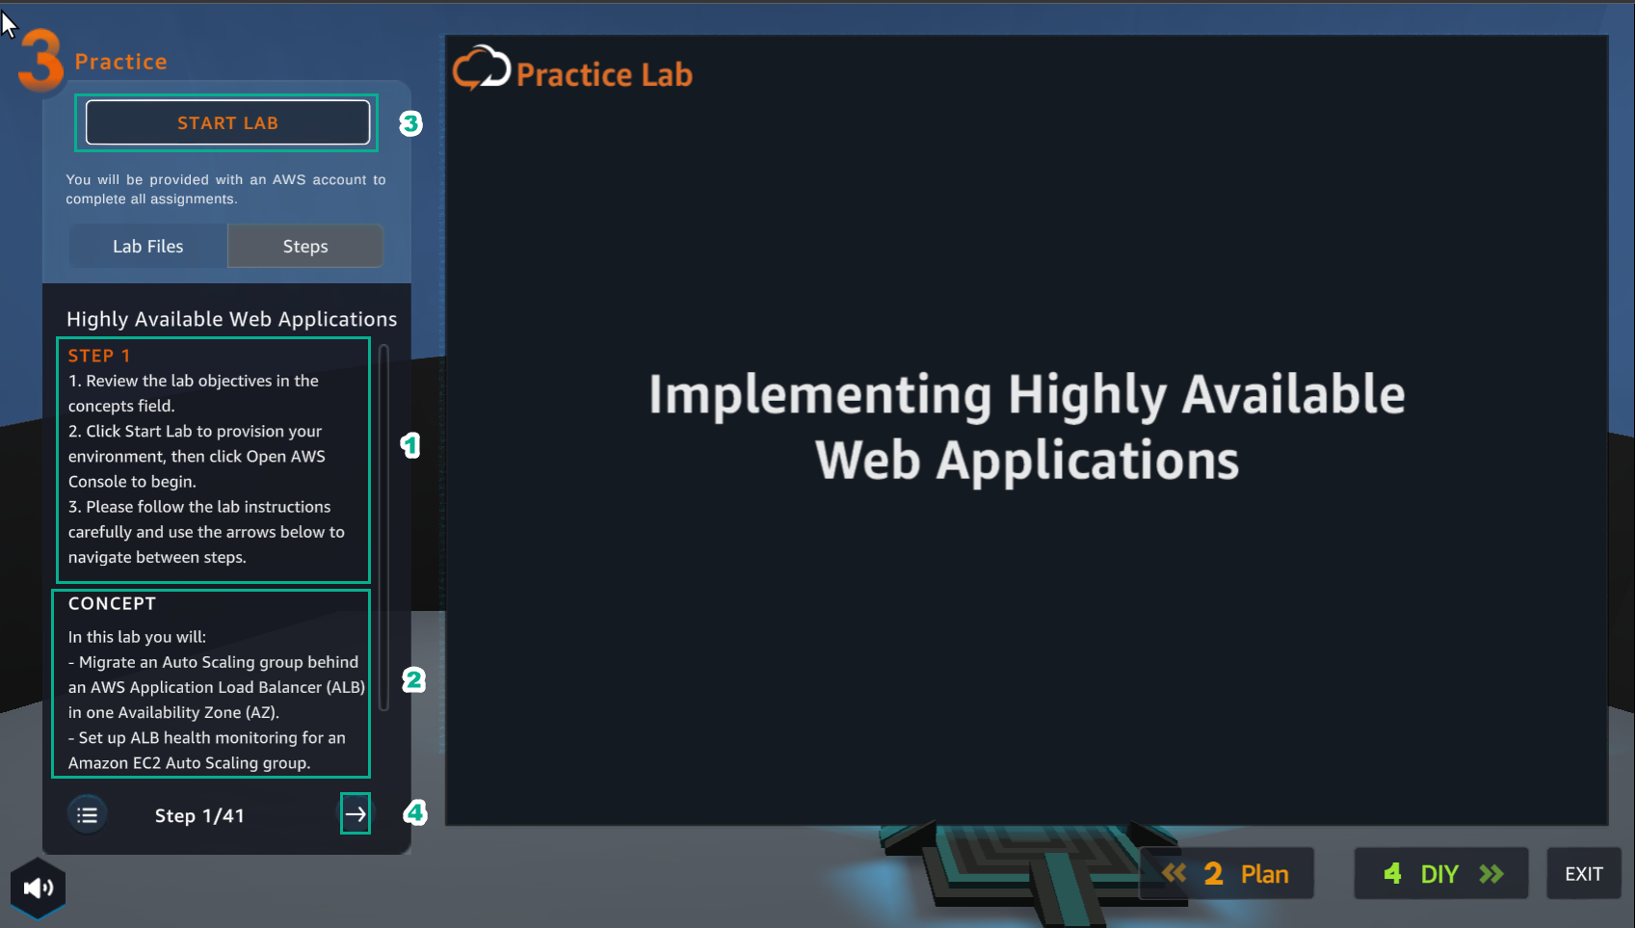Click the AWS account provision note

[x=225, y=189]
